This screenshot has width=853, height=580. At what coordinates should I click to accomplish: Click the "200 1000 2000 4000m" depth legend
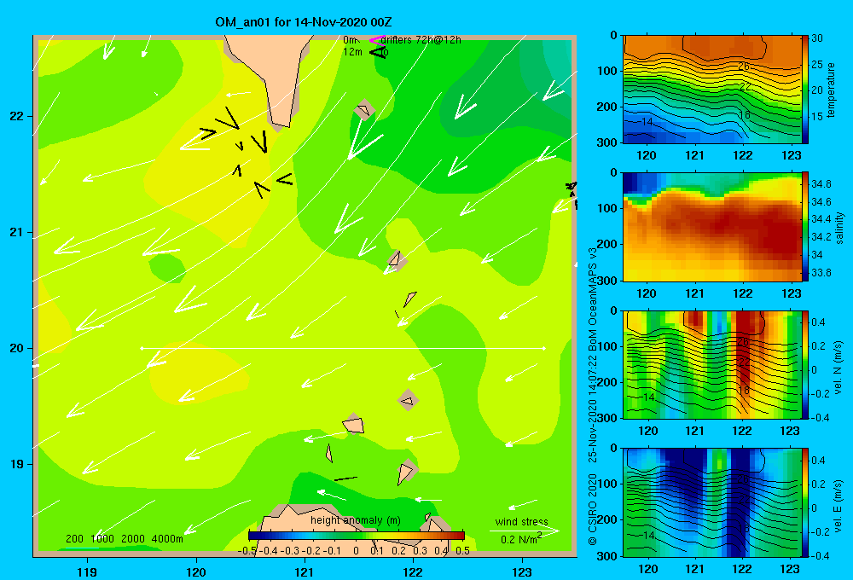pyautogui.click(x=124, y=539)
